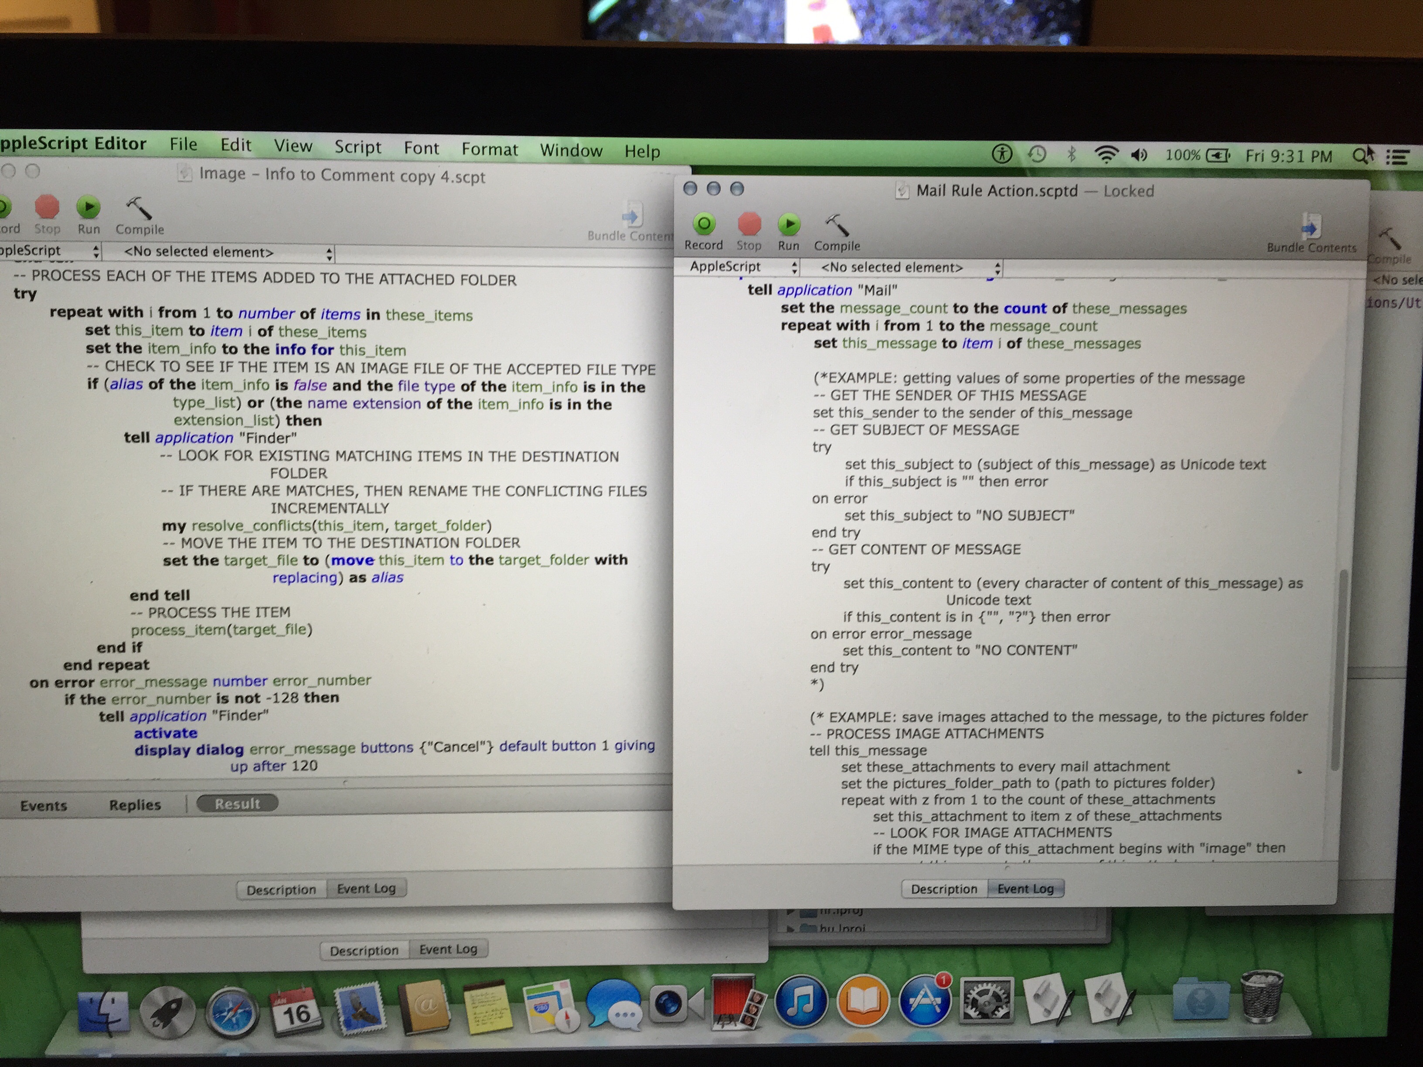This screenshot has width=1423, height=1067.
Task: Switch to Replies tab in log pane
Action: click(135, 805)
